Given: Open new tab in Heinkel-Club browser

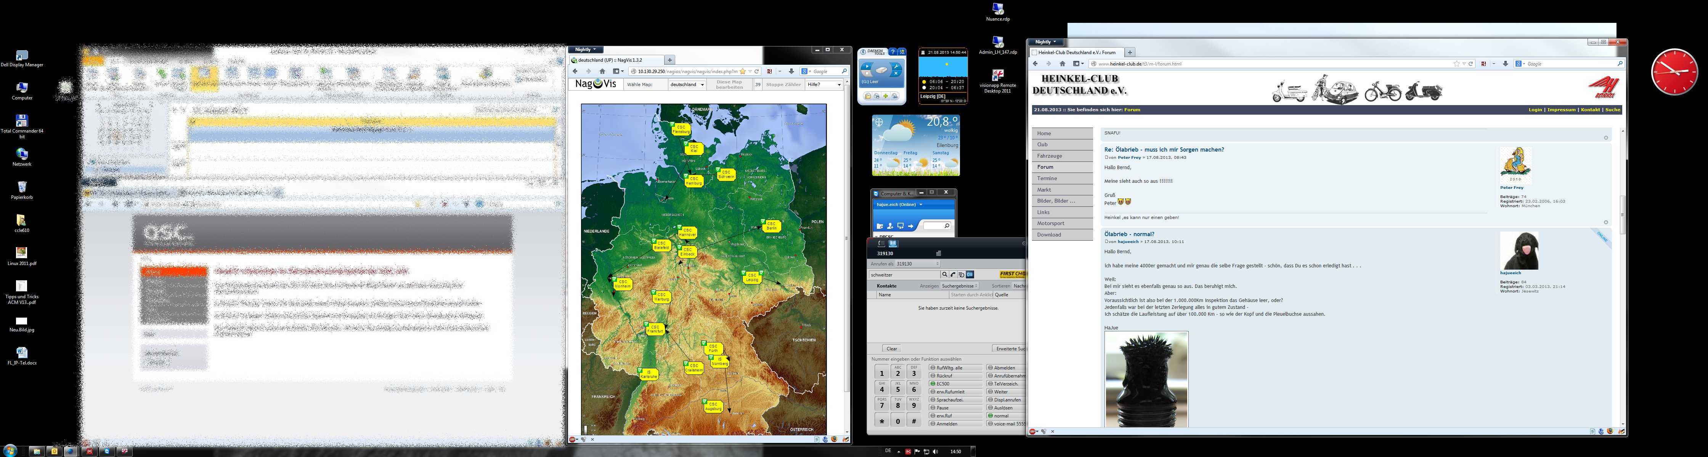Looking at the screenshot, I should (1130, 52).
